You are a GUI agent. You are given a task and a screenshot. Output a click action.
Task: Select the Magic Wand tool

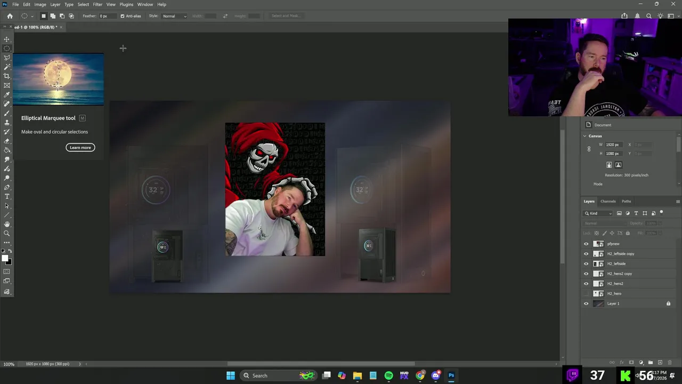click(7, 67)
